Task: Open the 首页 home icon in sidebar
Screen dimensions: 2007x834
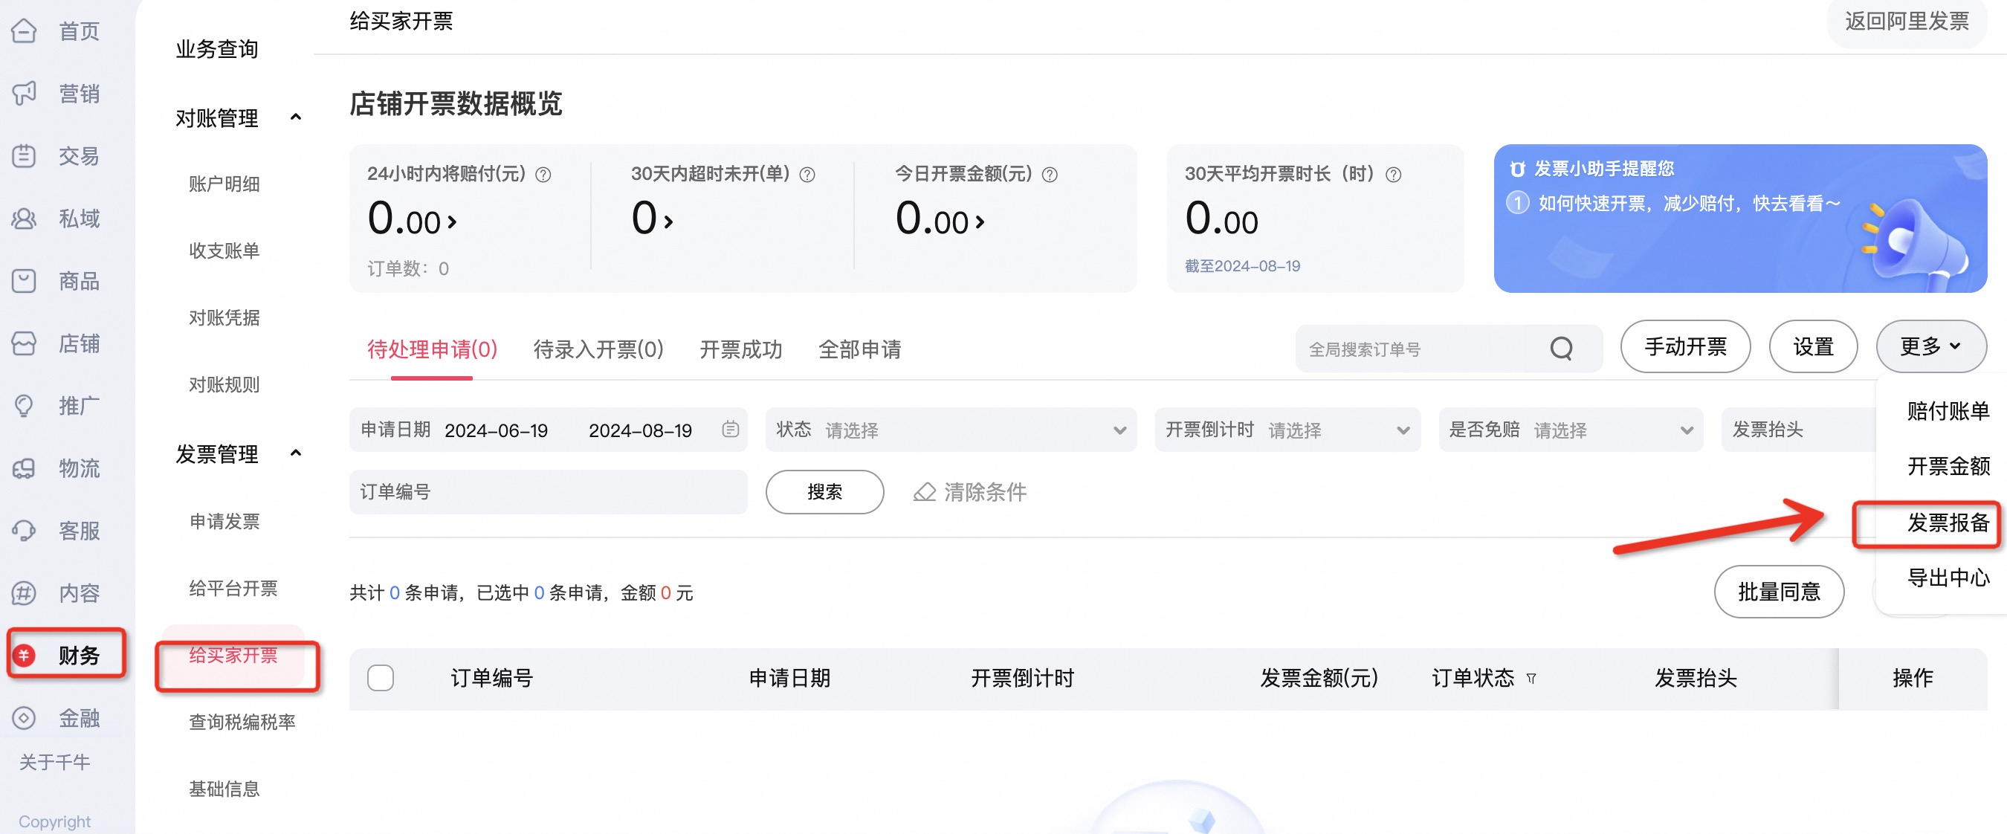Action: click(x=24, y=31)
